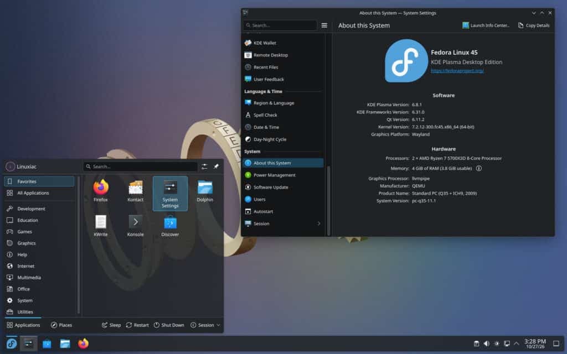This screenshot has width=567, height=354.
Task: Select Favorites category in launcher
Action: pyautogui.click(x=39, y=181)
